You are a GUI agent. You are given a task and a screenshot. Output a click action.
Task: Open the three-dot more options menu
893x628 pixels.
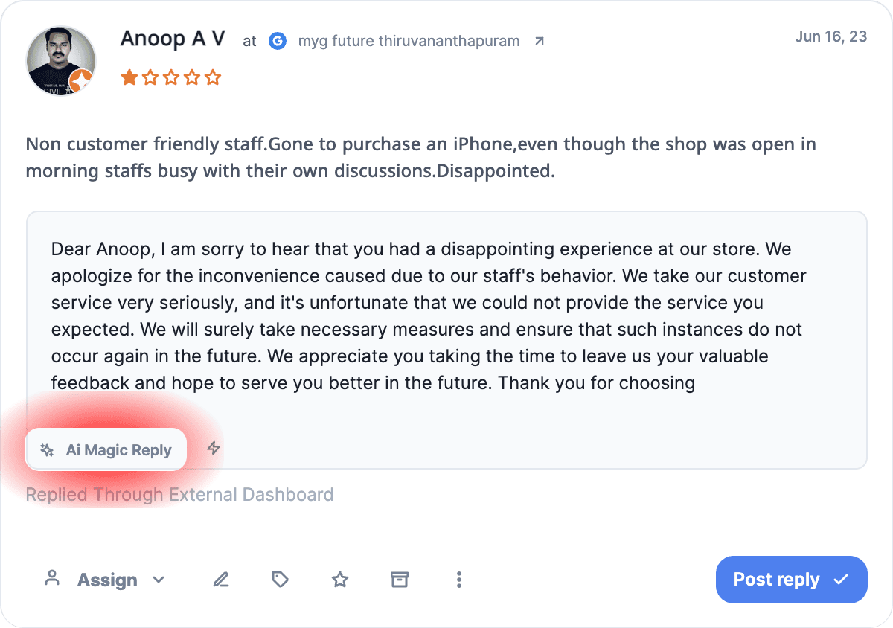pos(459,580)
